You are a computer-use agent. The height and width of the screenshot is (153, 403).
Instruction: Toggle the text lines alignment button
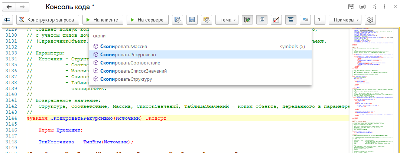(291, 20)
